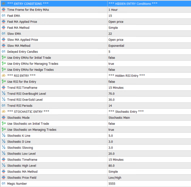Viewport: 191px width, 187px height.
Task: Toggle the true value of Use Entry EMAs for Managing Trades
Action: pos(111,64)
